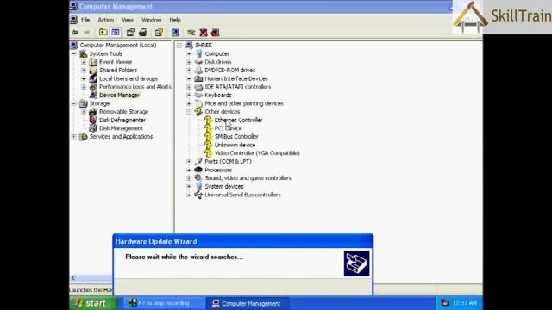
Task: Click the Video Controller (VGA Compatible) warning icon
Action: tap(208, 153)
